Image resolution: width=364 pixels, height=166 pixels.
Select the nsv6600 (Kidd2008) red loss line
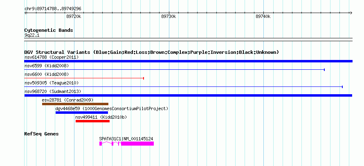pyautogui.click(x=84, y=78)
